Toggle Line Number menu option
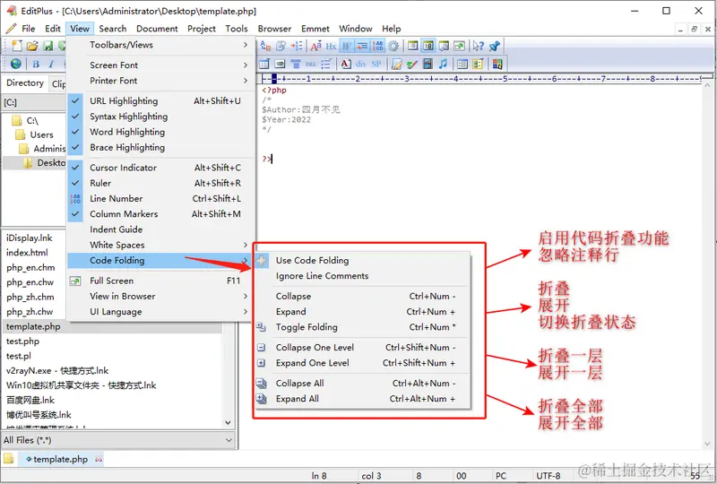This screenshot has height=484, width=717. pos(160,199)
